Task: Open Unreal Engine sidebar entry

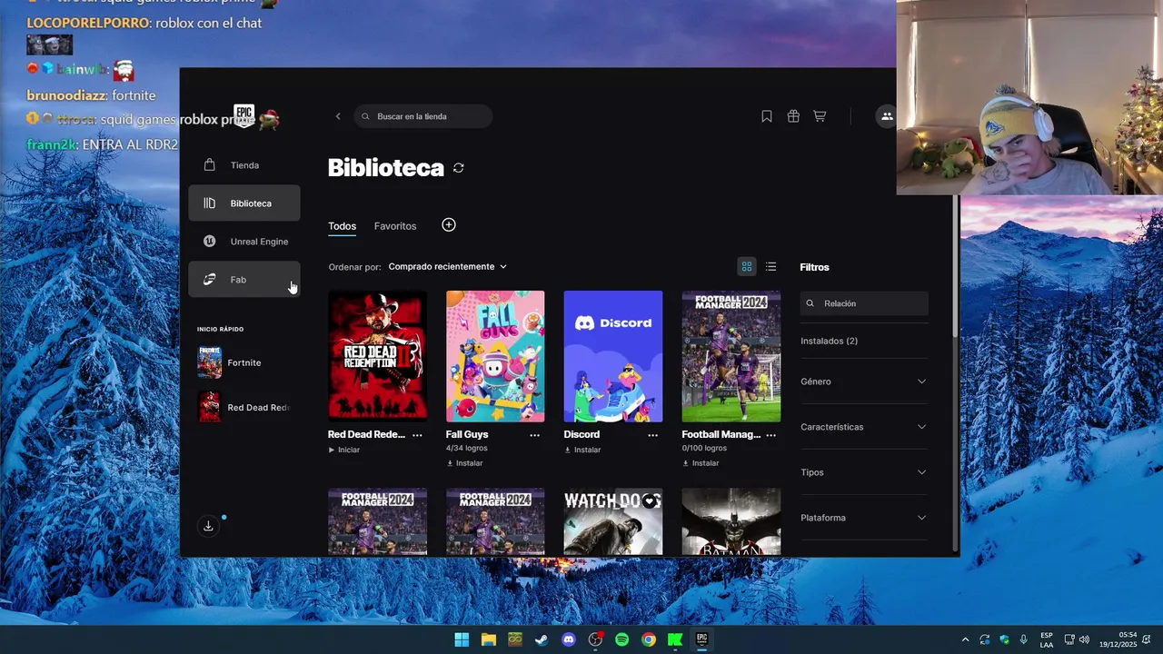Action: (x=244, y=242)
